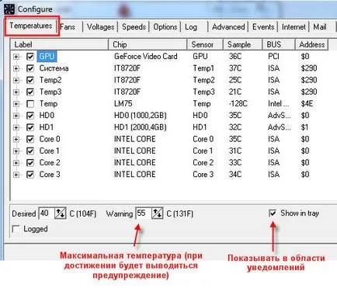Open the Mail tab
The width and height of the screenshot is (337, 288).
pos(320,27)
